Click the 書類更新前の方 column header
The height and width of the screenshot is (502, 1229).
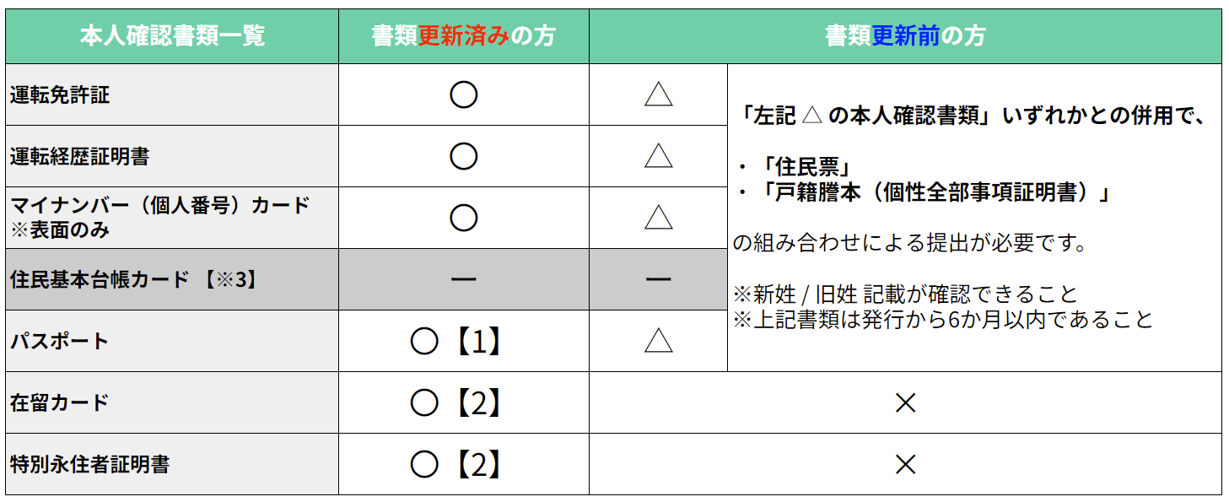[905, 35]
